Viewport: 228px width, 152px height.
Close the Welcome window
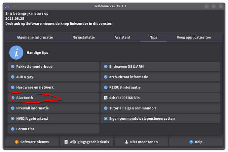(221, 6)
